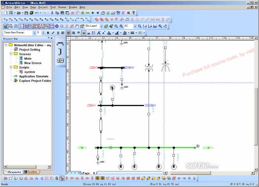Open the zoom 63 dropdown
Viewport: 259px width, 187px height.
tap(135, 26)
